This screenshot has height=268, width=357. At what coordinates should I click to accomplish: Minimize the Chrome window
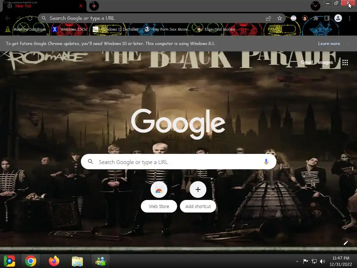coord(327,3)
